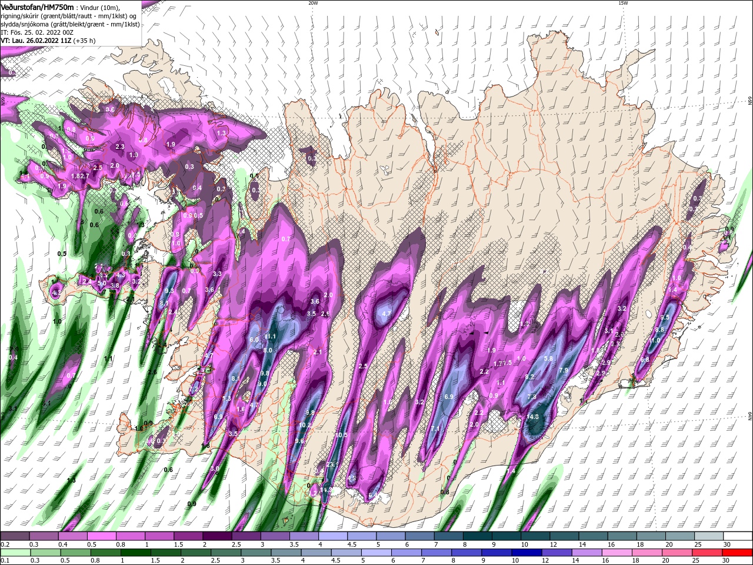Viewport: 753px width, 565px height.
Task: Click the 6.0 precipitation value on map
Action: point(254,340)
